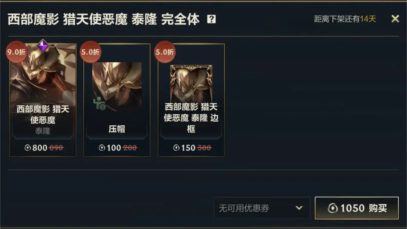Click the 距离下架还有14天 countdown text
Viewport: 407px width, 229px height.
[345, 19]
